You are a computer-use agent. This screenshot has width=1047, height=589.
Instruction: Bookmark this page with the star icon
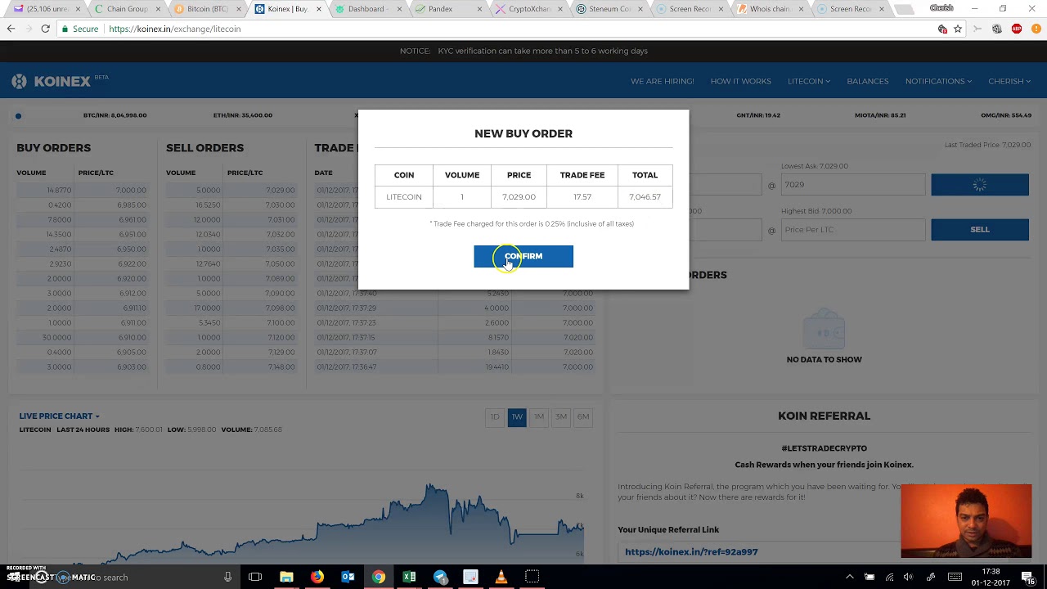point(958,29)
